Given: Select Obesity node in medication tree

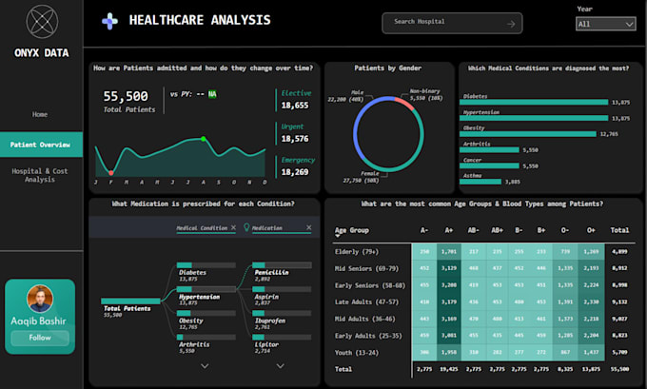Looking at the screenshot, I should tap(206, 314).
